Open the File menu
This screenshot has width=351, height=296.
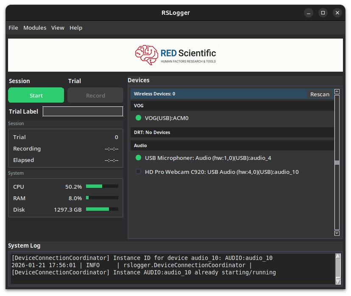(13, 28)
